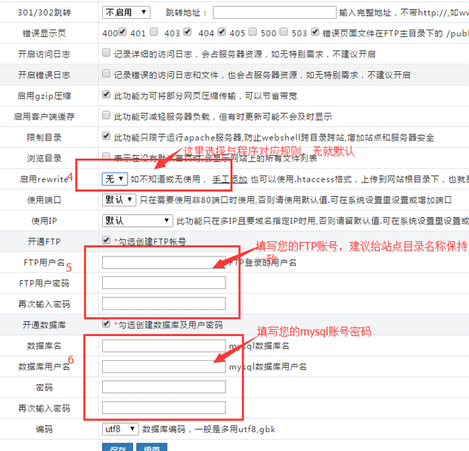
Task: Open the 编码 dropdown showing utf8
Action: click(x=120, y=429)
